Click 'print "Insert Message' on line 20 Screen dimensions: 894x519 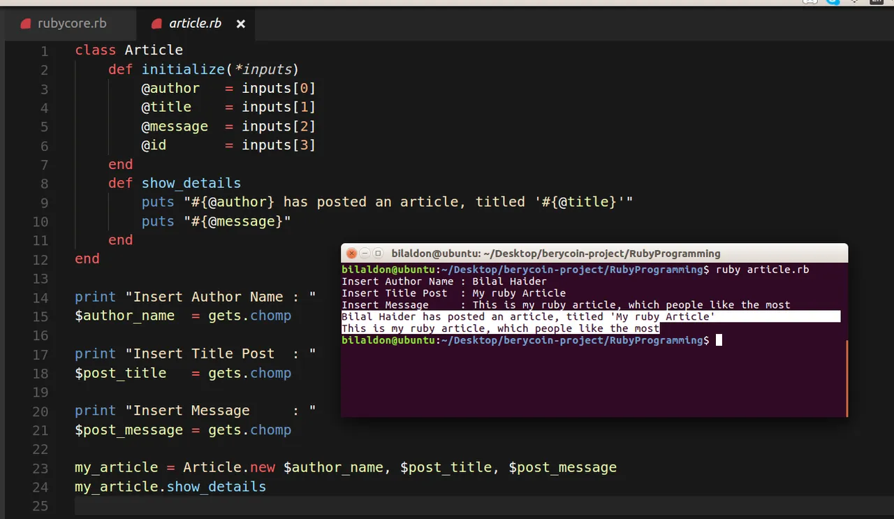(196, 411)
